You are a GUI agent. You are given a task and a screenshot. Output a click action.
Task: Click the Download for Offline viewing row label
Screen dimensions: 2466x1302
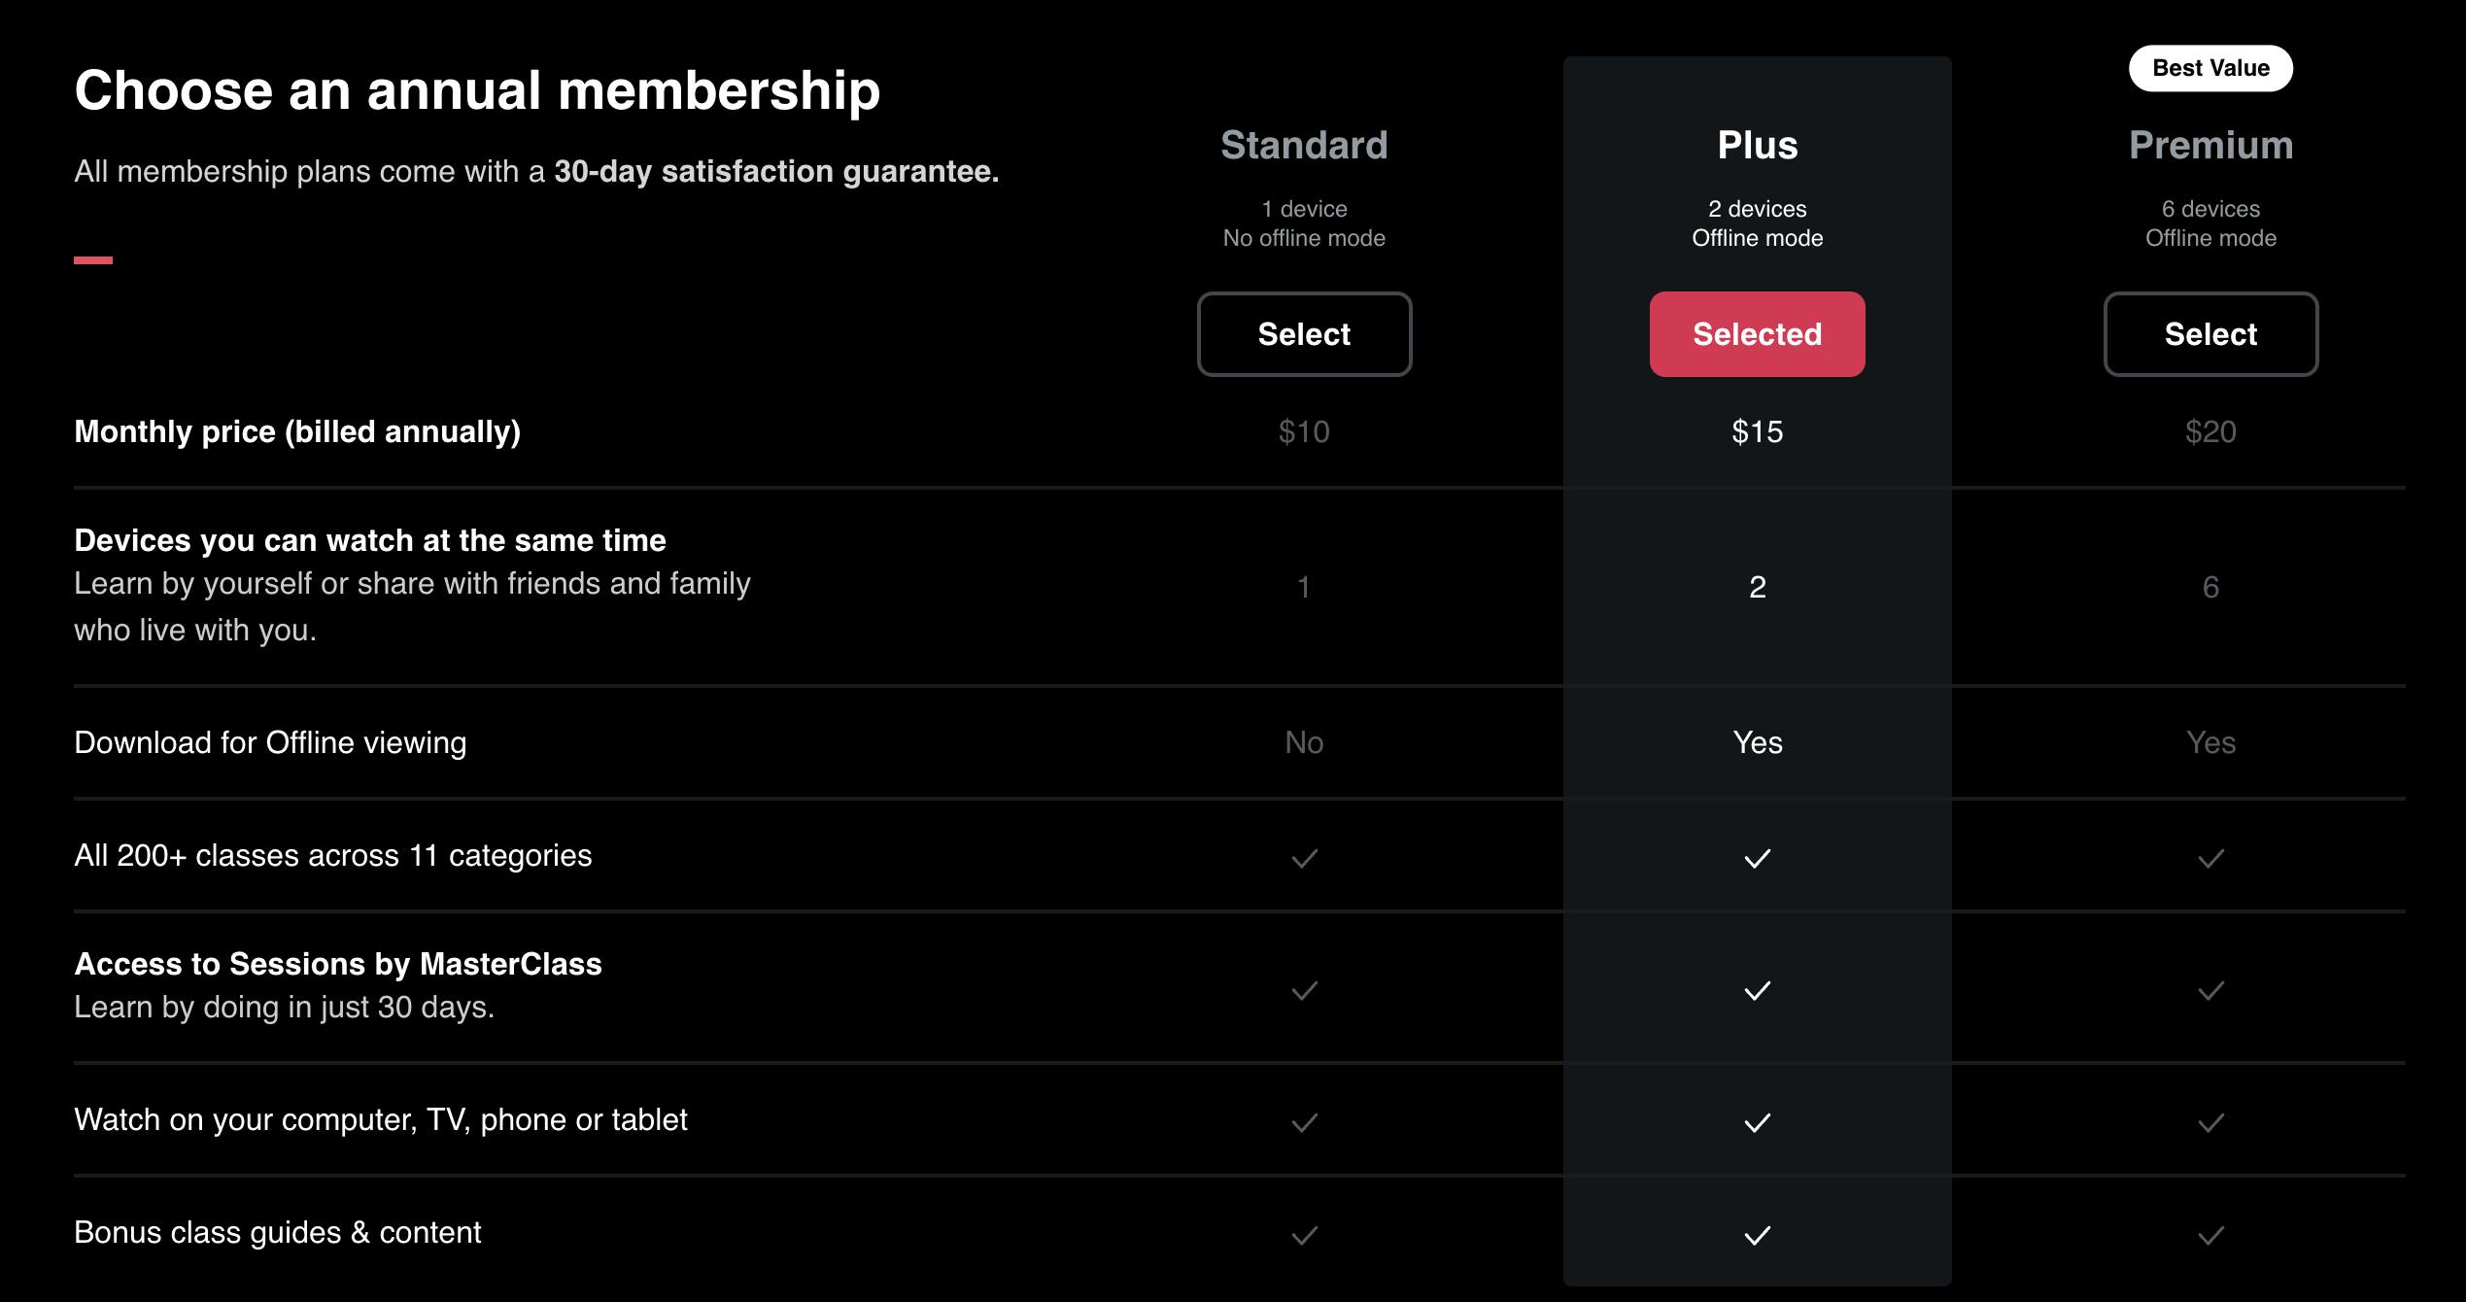coord(270,742)
